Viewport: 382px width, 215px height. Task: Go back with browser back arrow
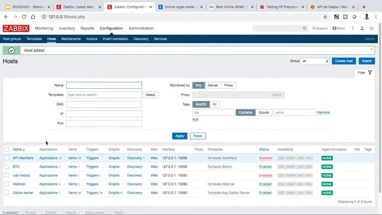tap(6, 17)
